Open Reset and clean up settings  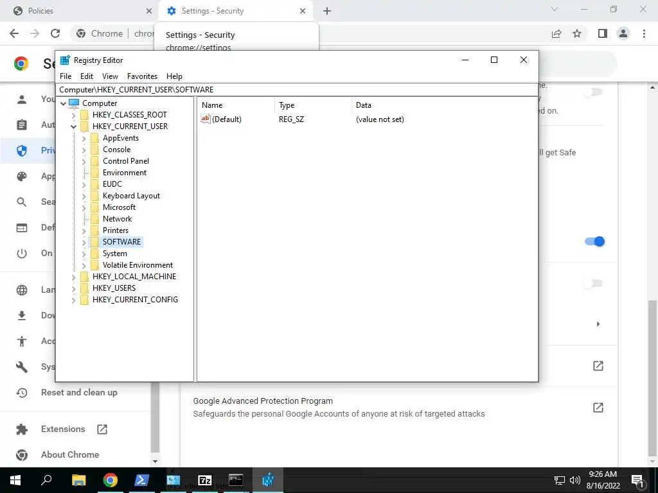[79, 392]
